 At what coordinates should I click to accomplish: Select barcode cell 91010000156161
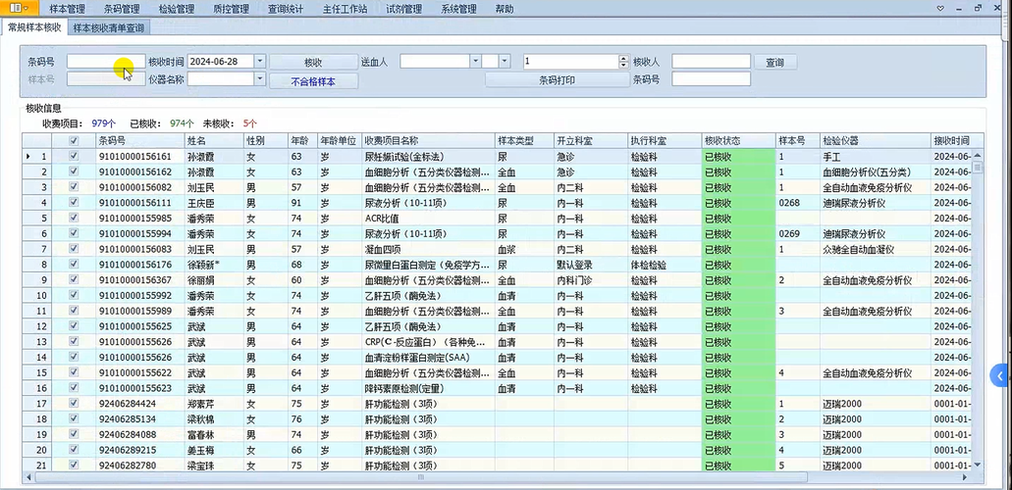139,156
